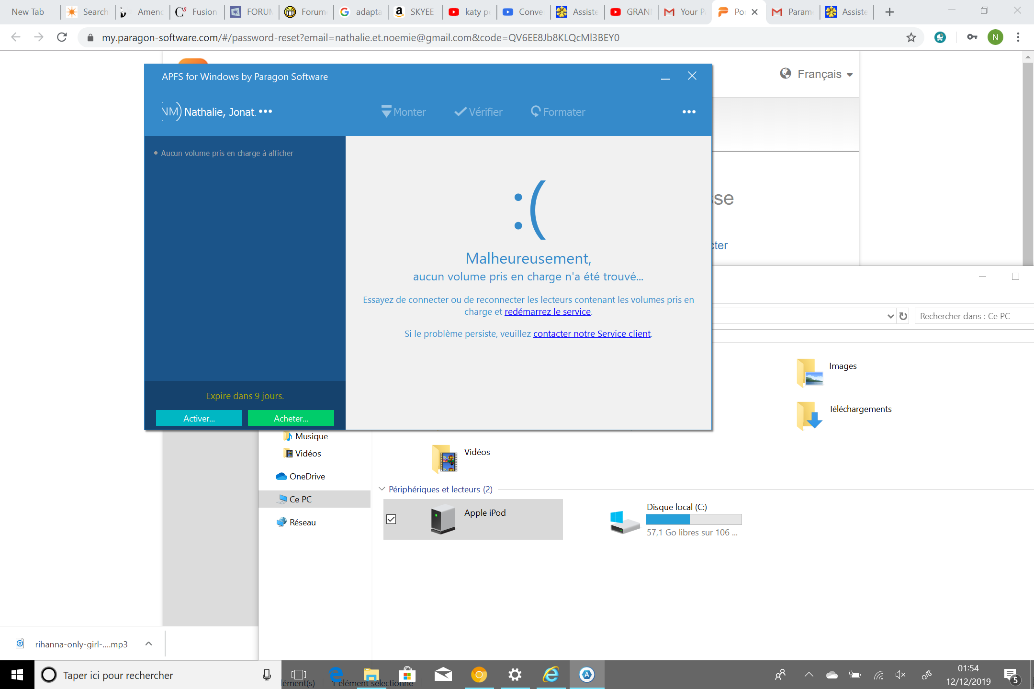This screenshot has height=689, width=1034.
Task: Open Settings gear in the taskbar
Action: coord(515,675)
